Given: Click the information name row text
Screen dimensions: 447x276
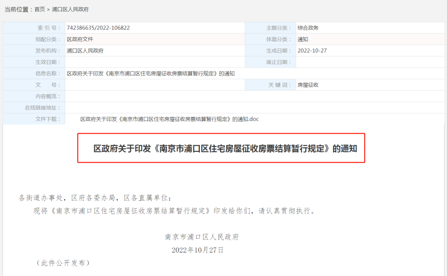Looking at the screenshot, I should pyautogui.click(x=151, y=74).
